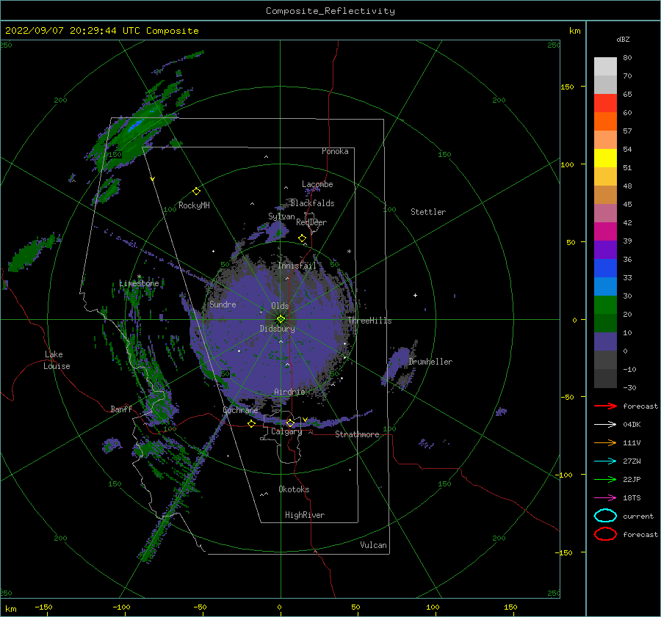
Task: Click the Innisfail city label
Action: pyautogui.click(x=297, y=266)
